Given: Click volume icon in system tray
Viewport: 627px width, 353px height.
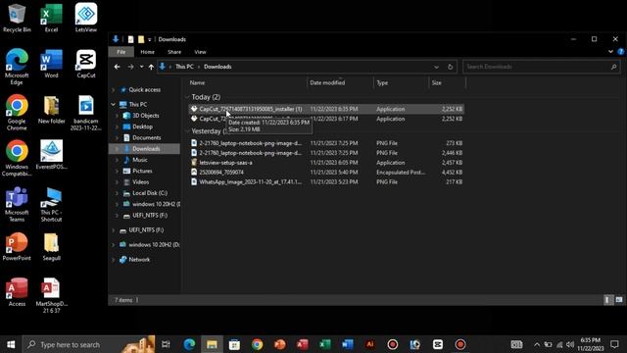Looking at the screenshot, I should click(570, 344).
